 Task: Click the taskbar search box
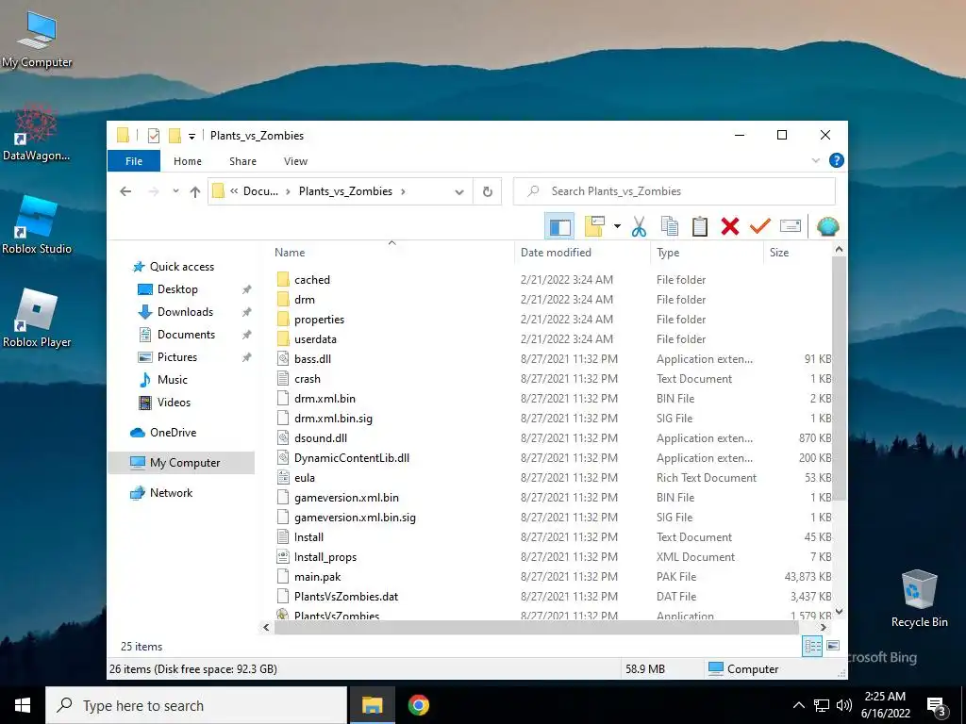[x=196, y=705]
